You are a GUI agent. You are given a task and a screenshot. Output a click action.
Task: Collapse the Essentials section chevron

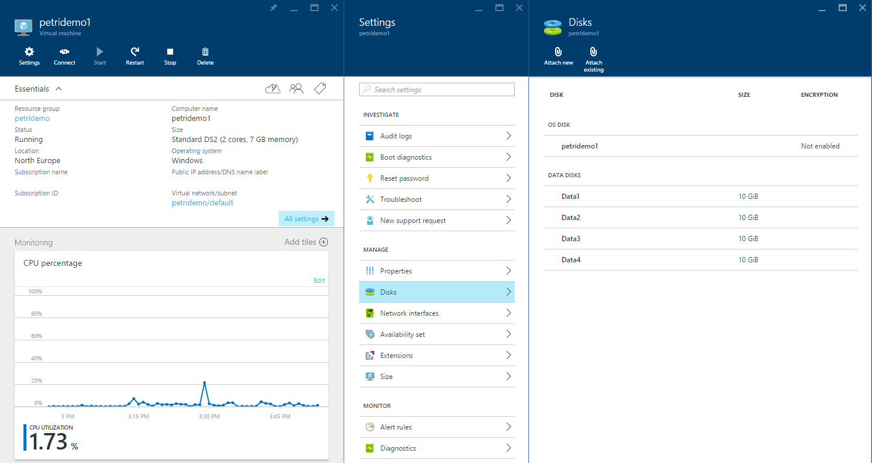(x=59, y=89)
